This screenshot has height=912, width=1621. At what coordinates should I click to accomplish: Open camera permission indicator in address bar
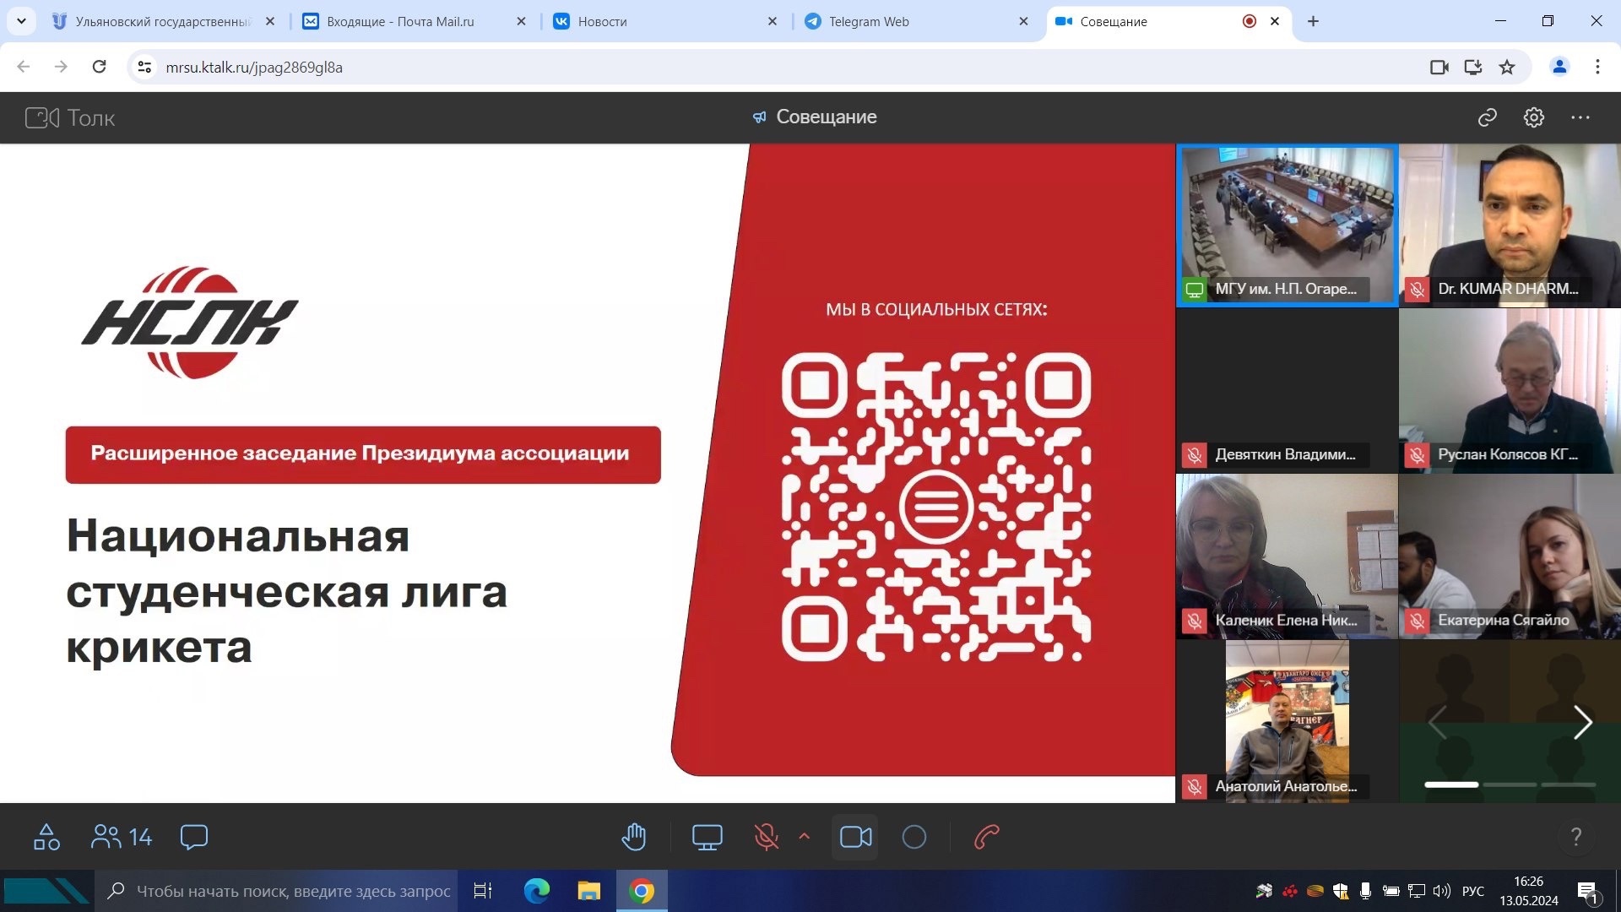point(1439,67)
